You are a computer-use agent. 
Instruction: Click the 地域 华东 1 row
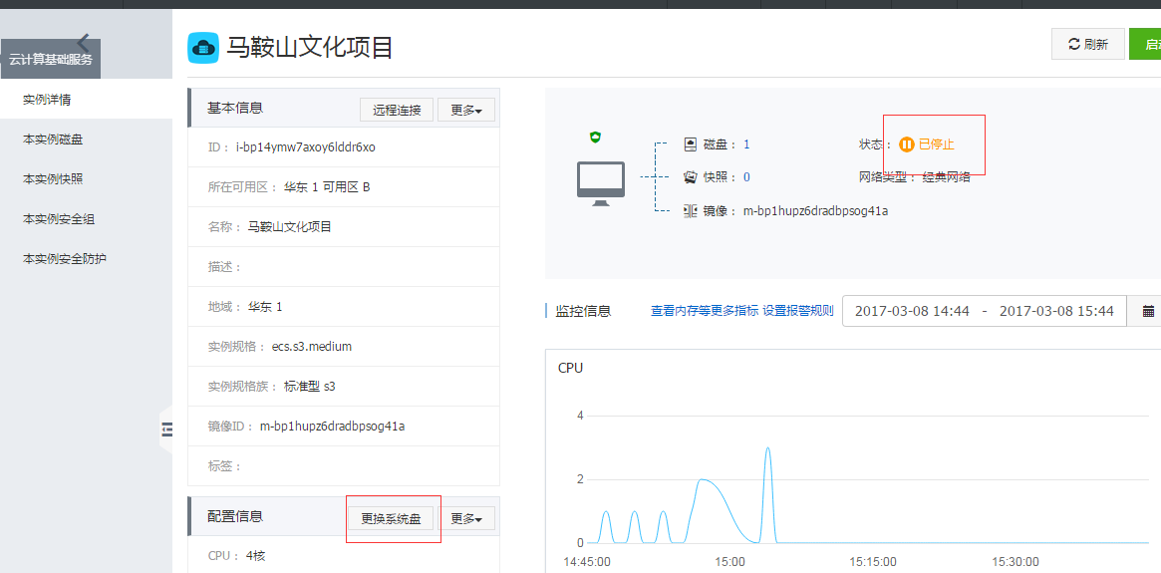[344, 306]
